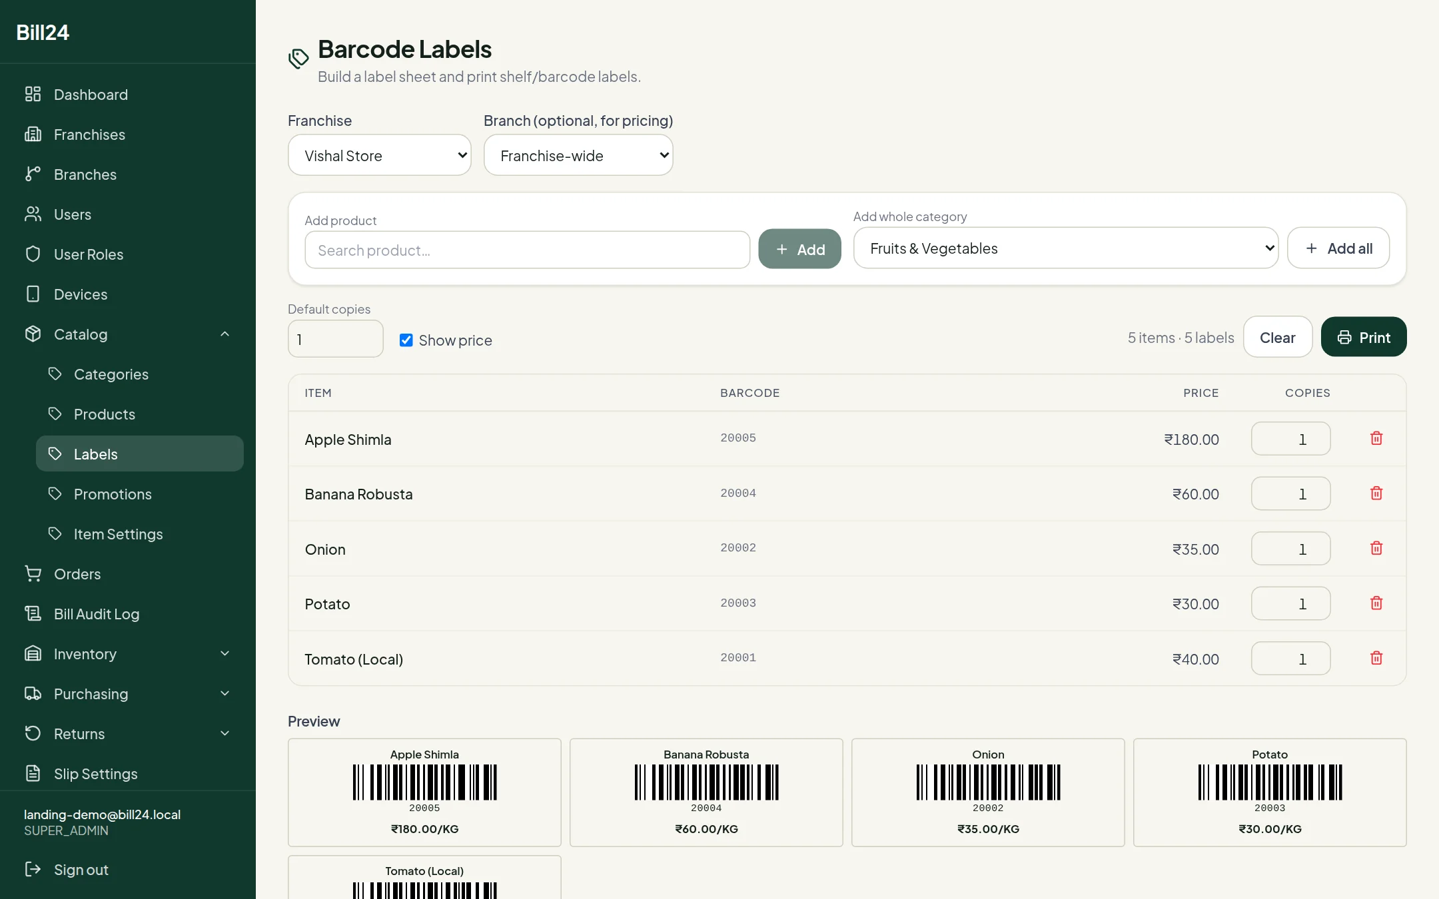Click "Tomato (Local)" item name in table
This screenshot has height=899, width=1439.
[354, 659]
